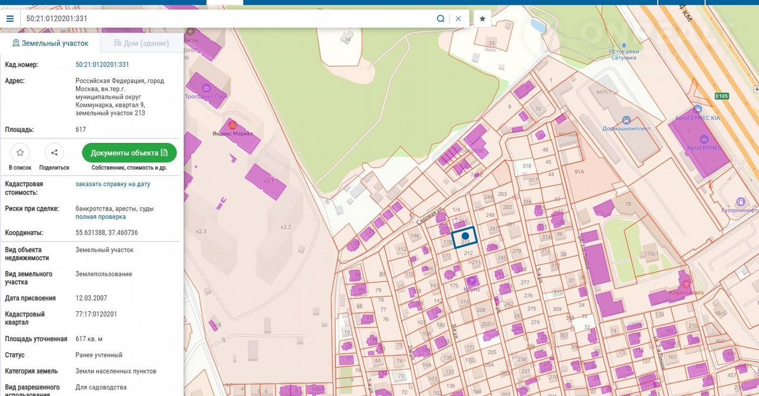759x396 pixels.
Task: Select the АвтоГЕРМЕС KIA map marker
Action: click(x=697, y=110)
